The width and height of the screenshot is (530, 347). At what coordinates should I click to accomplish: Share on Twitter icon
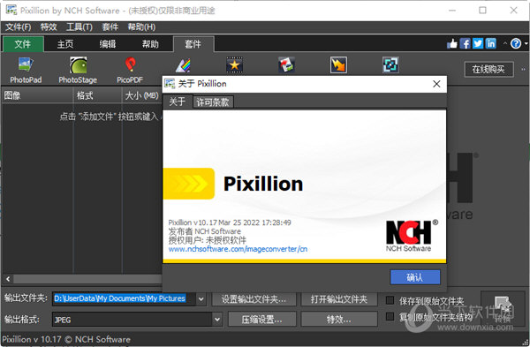pyautogui.click(x=478, y=43)
